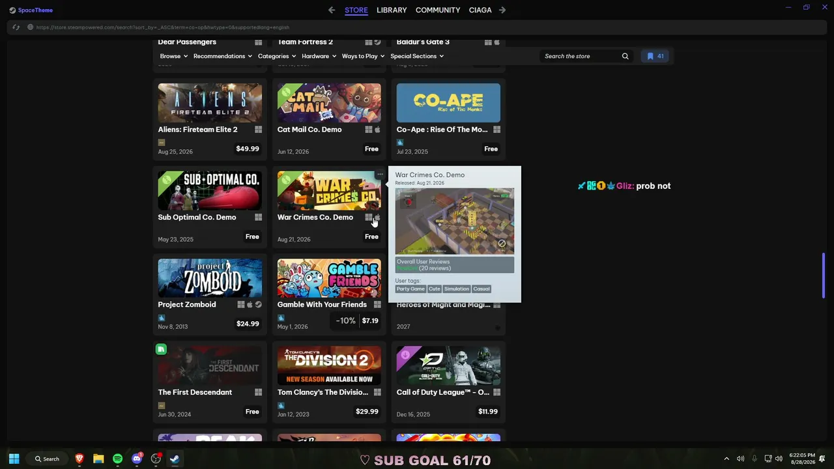Select the Cute user tag

click(x=435, y=289)
